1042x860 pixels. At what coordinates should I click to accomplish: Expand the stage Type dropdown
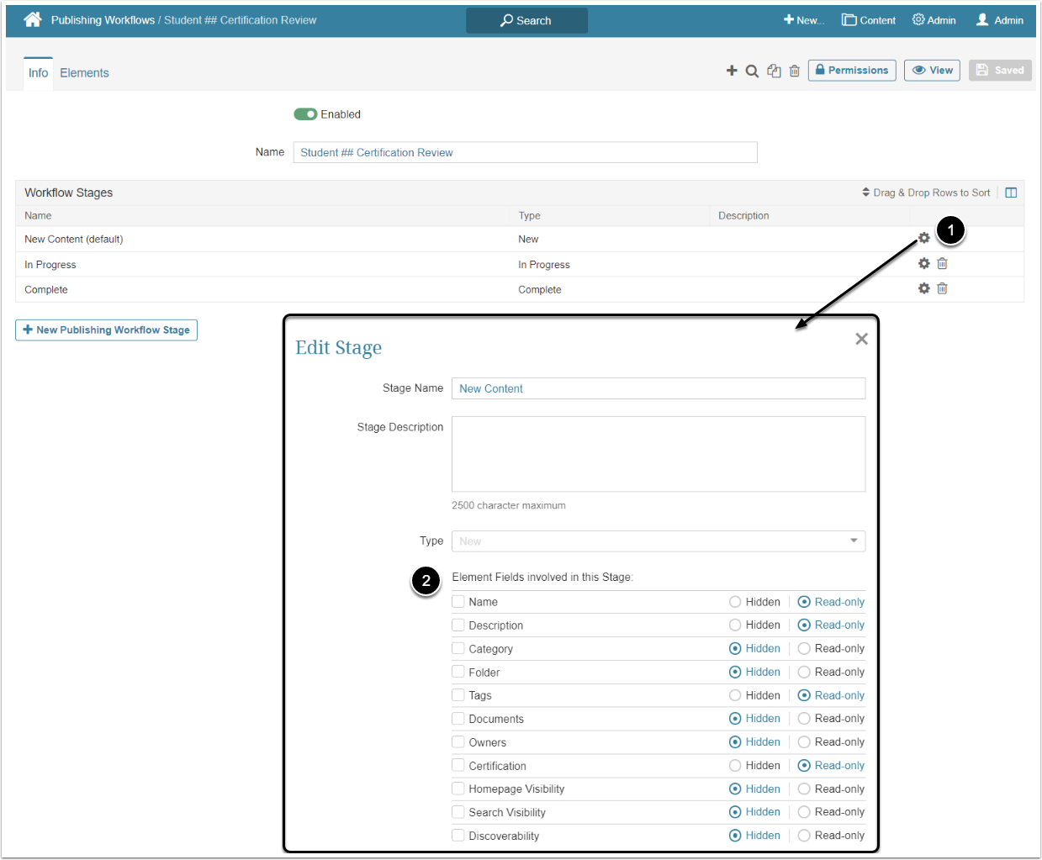click(658, 541)
